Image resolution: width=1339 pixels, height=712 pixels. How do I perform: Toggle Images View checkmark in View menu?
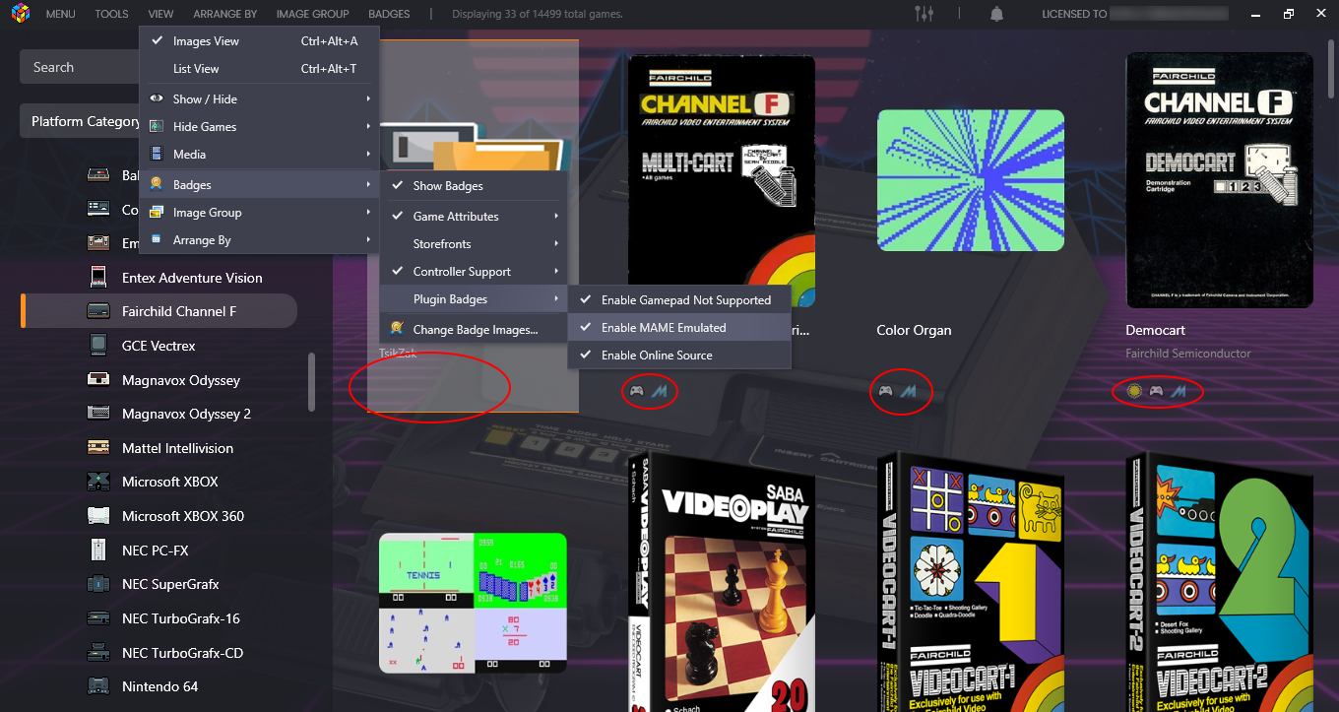(157, 41)
